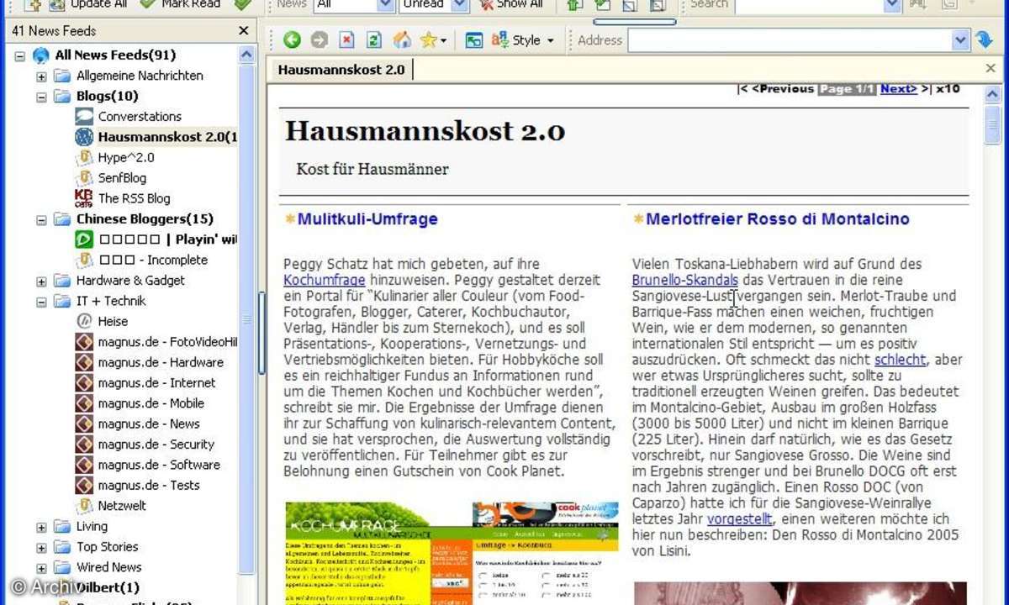Image resolution: width=1009 pixels, height=605 pixels.
Task: Select the magnus.de - Tests feed
Action: click(x=149, y=485)
